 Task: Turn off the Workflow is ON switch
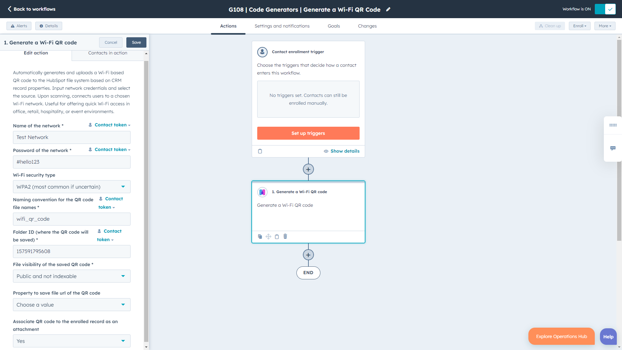pos(605,9)
